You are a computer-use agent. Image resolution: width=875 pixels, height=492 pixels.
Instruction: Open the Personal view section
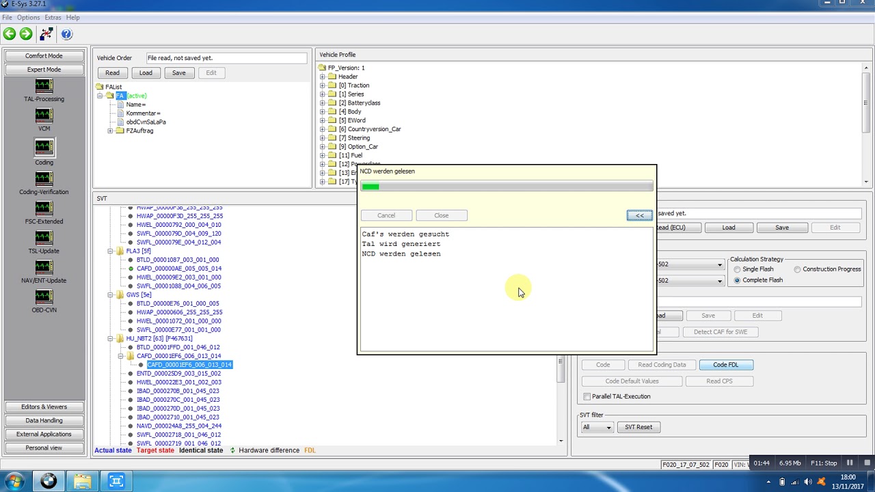[44, 448]
